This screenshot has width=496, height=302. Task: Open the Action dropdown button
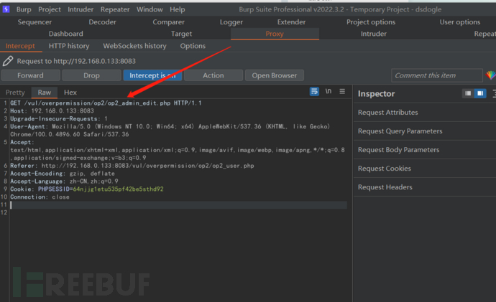pyautogui.click(x=213, y=75)
